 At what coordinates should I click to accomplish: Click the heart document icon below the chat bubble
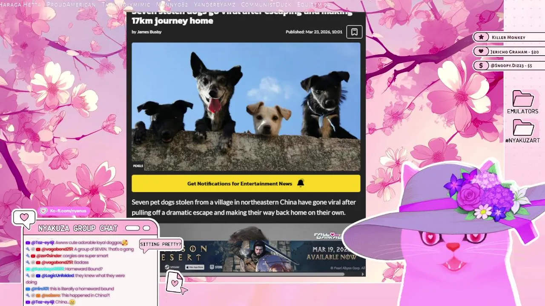click(175, 282)
